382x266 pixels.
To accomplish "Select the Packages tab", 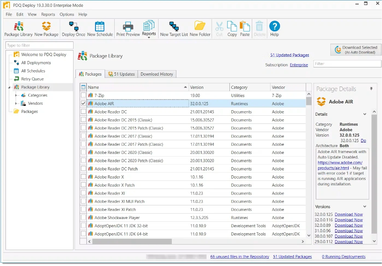I will 90,74.
